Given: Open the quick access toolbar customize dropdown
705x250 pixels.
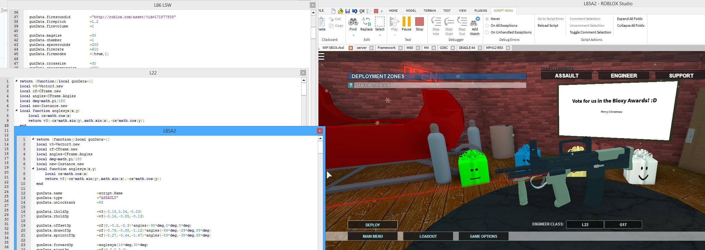Looking at the screenshot, I should click(382, 11).
